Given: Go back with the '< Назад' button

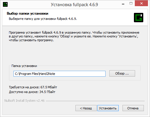Looking at the screenshot, I should [86, 108].
